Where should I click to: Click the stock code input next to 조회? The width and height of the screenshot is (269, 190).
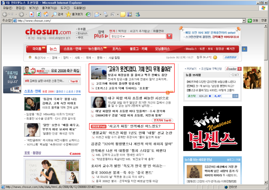click(227, 96)
